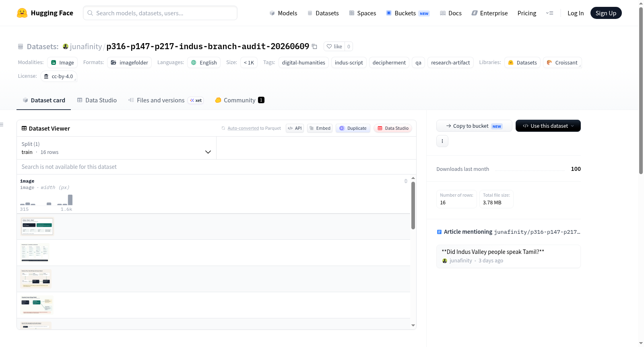This screenshot has width=644, height=347.
Task: Click the cc-by-4.0 license tag
Action: 59,76
